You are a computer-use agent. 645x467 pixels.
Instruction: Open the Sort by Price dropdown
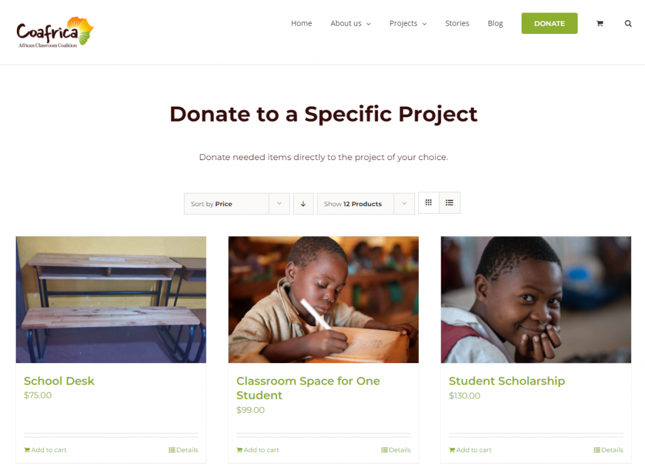coord(237,204)
